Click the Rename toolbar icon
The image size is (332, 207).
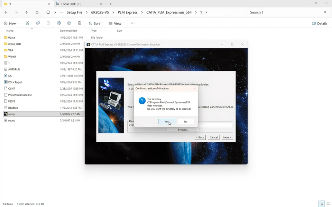59,23
